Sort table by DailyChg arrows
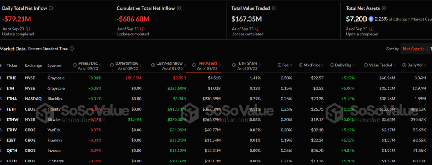This screenshot has width=432, height=165. [354, 65]
